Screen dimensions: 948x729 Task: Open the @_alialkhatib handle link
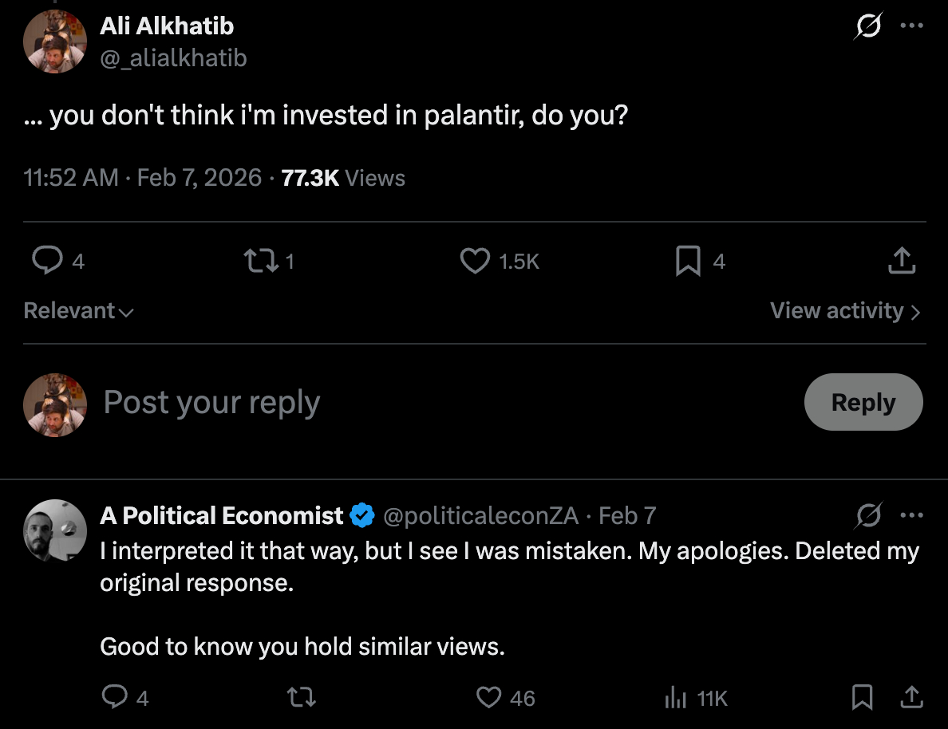tap(173, 58)
